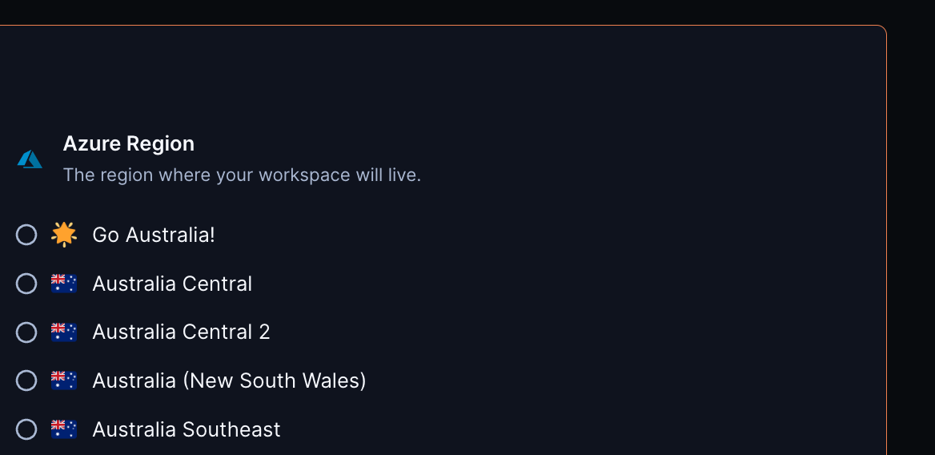Image resolution: width=935 pixels, height=455 pixels.
Task: Click the workspace region description text
Action: point(242,175)
